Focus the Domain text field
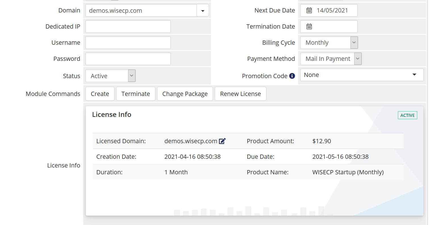The width and height of the screenshot is (432, 225). [141, 10]
